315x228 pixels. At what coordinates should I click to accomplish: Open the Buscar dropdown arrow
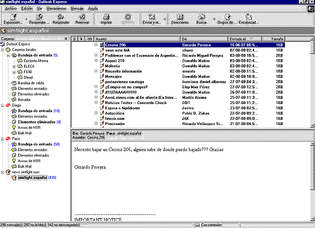(x=214, y=19)
